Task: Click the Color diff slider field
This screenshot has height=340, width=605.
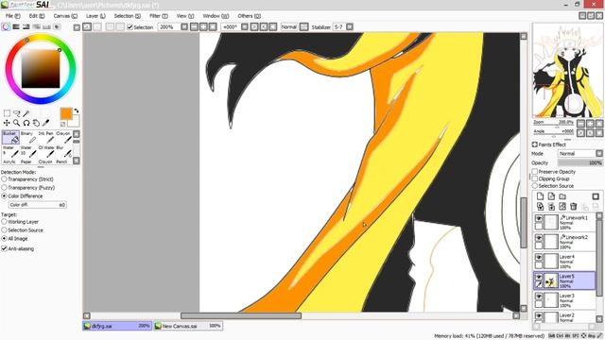Action: pyautogui.click(x=38, y=205)
